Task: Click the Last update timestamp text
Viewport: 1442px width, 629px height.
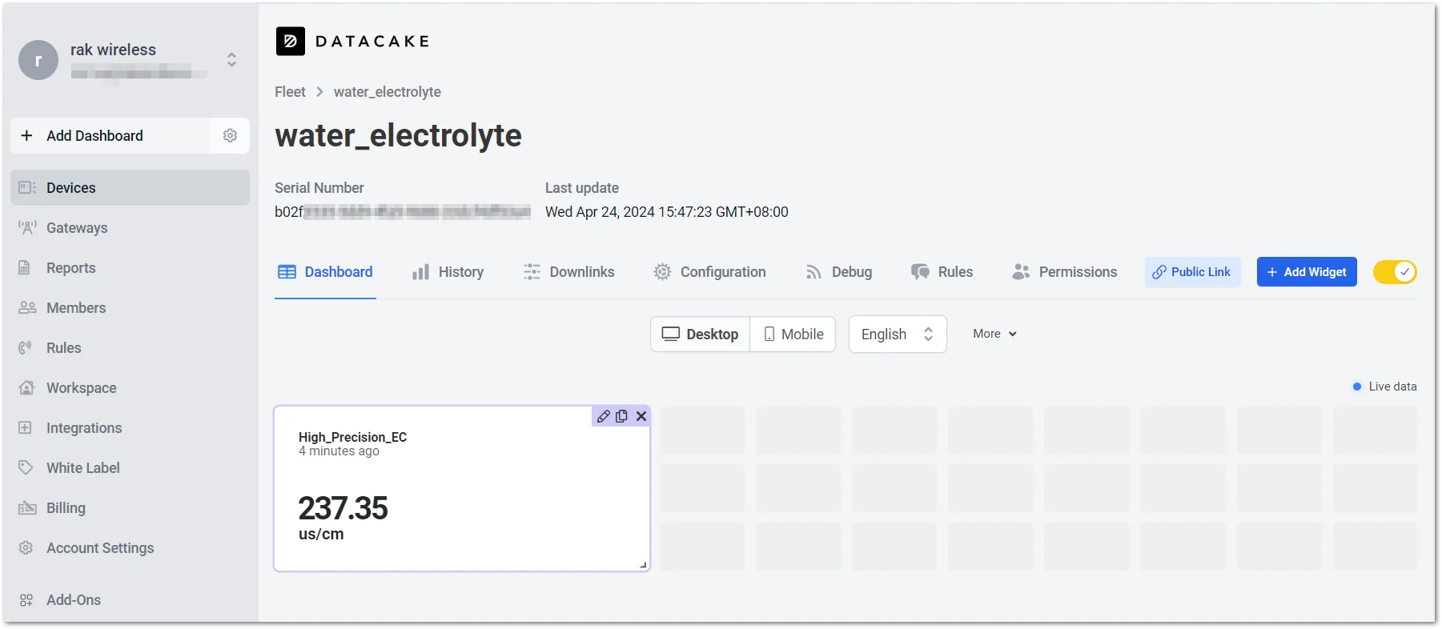Action: (666, 212)
